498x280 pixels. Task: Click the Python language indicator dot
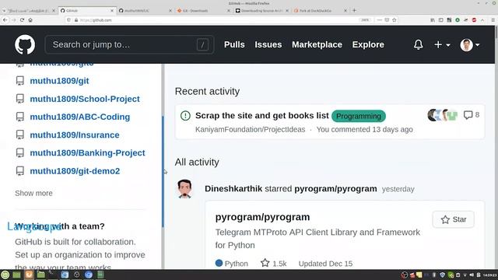pos(219,263)
